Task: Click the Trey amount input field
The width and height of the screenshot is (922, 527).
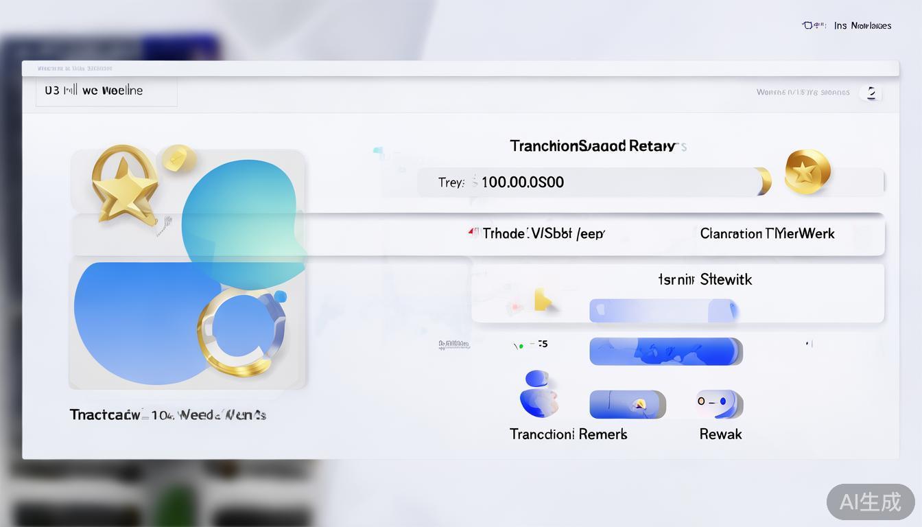Action: [x=590, y=182]
